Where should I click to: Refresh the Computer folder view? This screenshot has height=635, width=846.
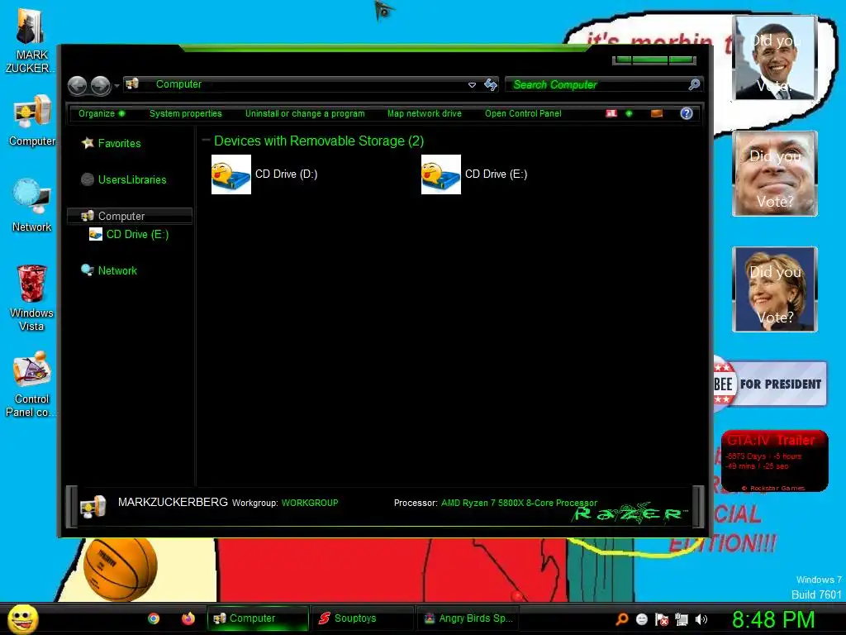(491, 85)
